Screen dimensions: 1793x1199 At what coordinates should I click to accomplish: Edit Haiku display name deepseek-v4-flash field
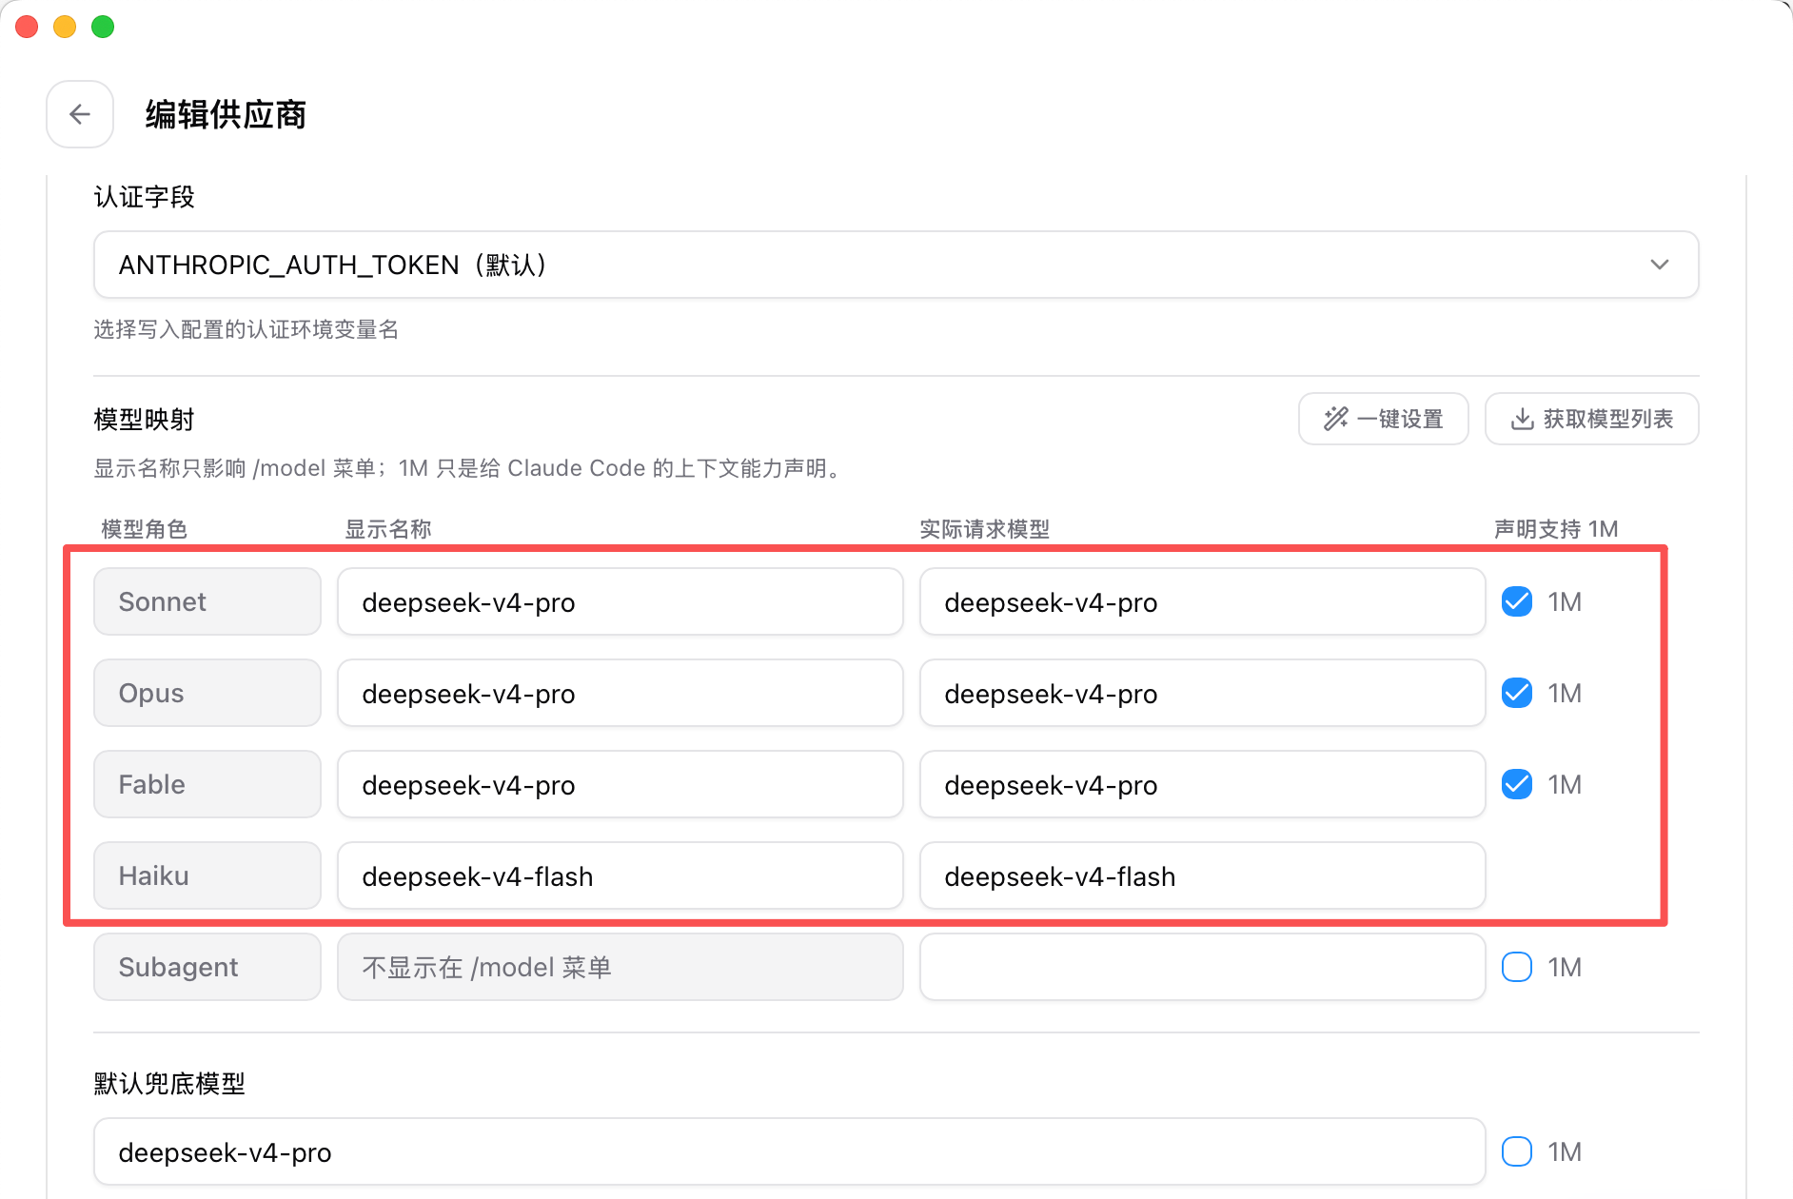coord(620,875)
